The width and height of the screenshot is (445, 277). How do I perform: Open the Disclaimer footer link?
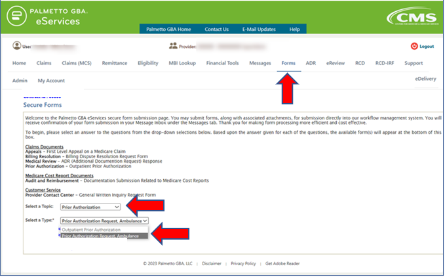(x=212, y=264)
